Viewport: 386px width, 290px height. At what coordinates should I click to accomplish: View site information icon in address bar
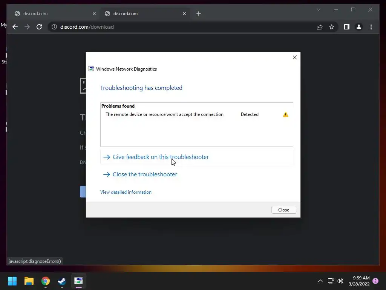(54, 27)
